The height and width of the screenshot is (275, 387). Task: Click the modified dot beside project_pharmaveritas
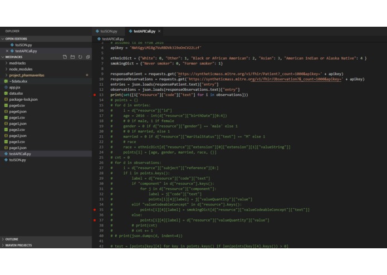[x=87, y=75]
